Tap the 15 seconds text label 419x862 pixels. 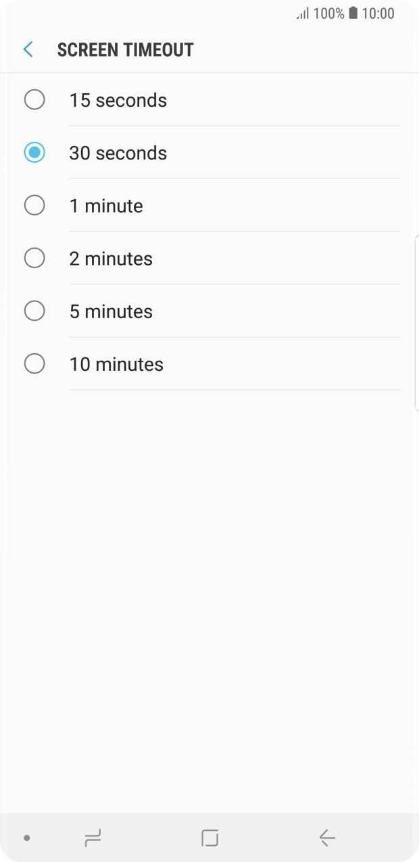click(x=118, y=100)
